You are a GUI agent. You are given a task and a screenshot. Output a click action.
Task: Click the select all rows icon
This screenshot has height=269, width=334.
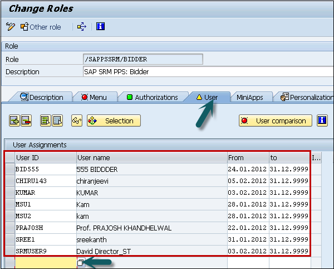click(x=46, y=121)
